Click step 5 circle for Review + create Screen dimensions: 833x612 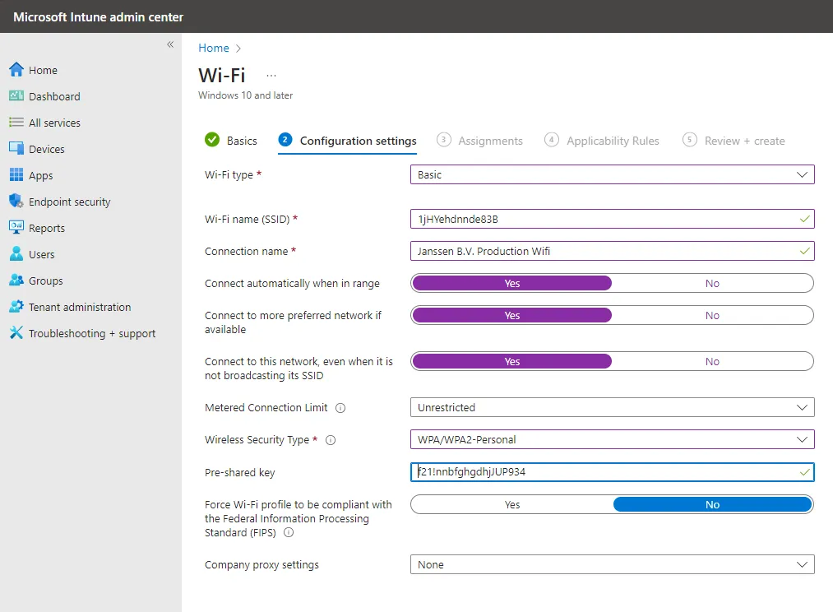690,140
